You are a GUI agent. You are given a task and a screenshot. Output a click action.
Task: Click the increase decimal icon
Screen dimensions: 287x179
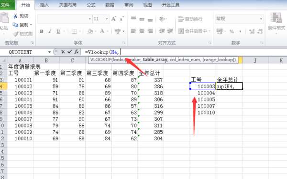[x=252, y=31]
